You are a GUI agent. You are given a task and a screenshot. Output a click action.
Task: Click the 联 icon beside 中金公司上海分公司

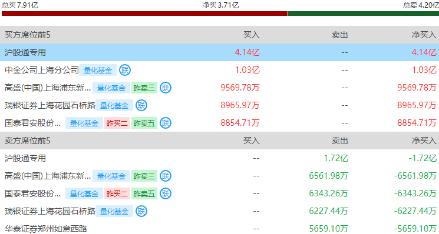tap(125, 70)
